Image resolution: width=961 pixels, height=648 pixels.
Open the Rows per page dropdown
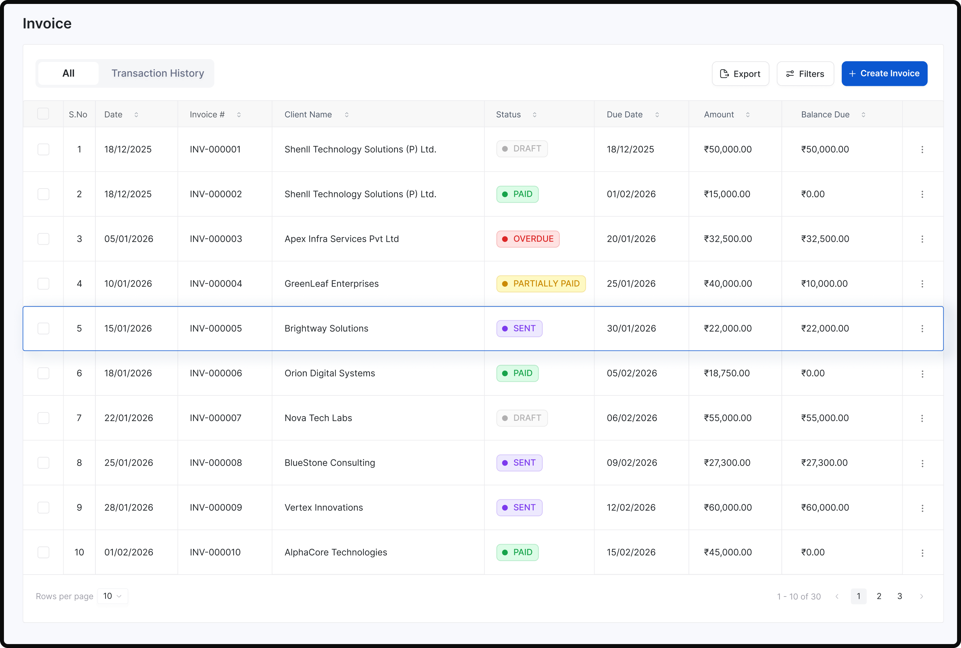coord(112,596)
